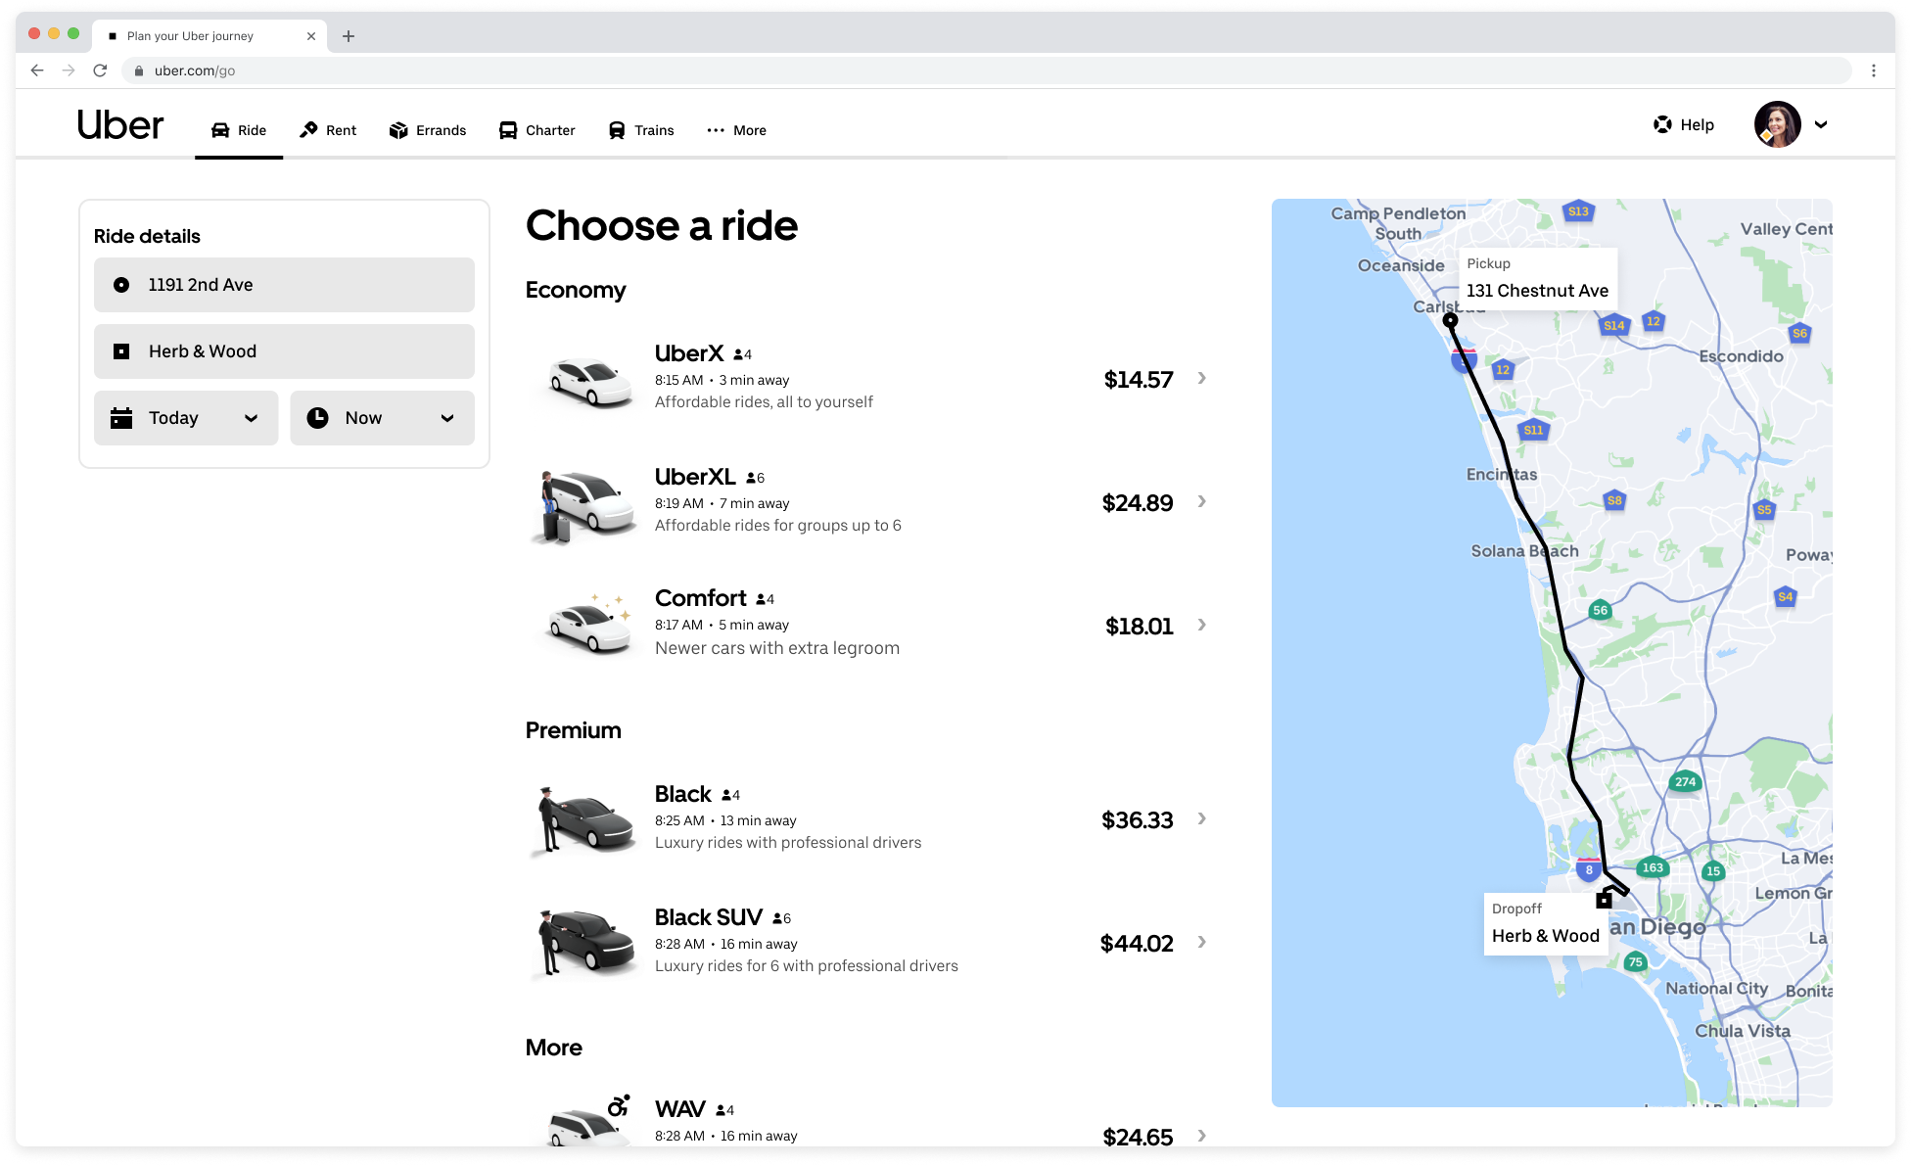Go back in browser history

tap(37, 70)
